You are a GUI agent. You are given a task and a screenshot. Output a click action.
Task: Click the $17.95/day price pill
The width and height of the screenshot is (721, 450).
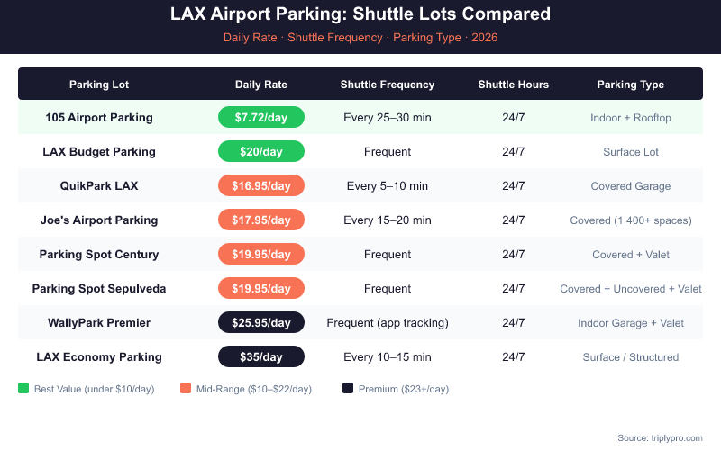(x=261, y=220)
